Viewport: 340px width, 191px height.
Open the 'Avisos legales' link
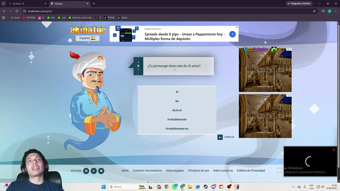click(x=175, y=171)
